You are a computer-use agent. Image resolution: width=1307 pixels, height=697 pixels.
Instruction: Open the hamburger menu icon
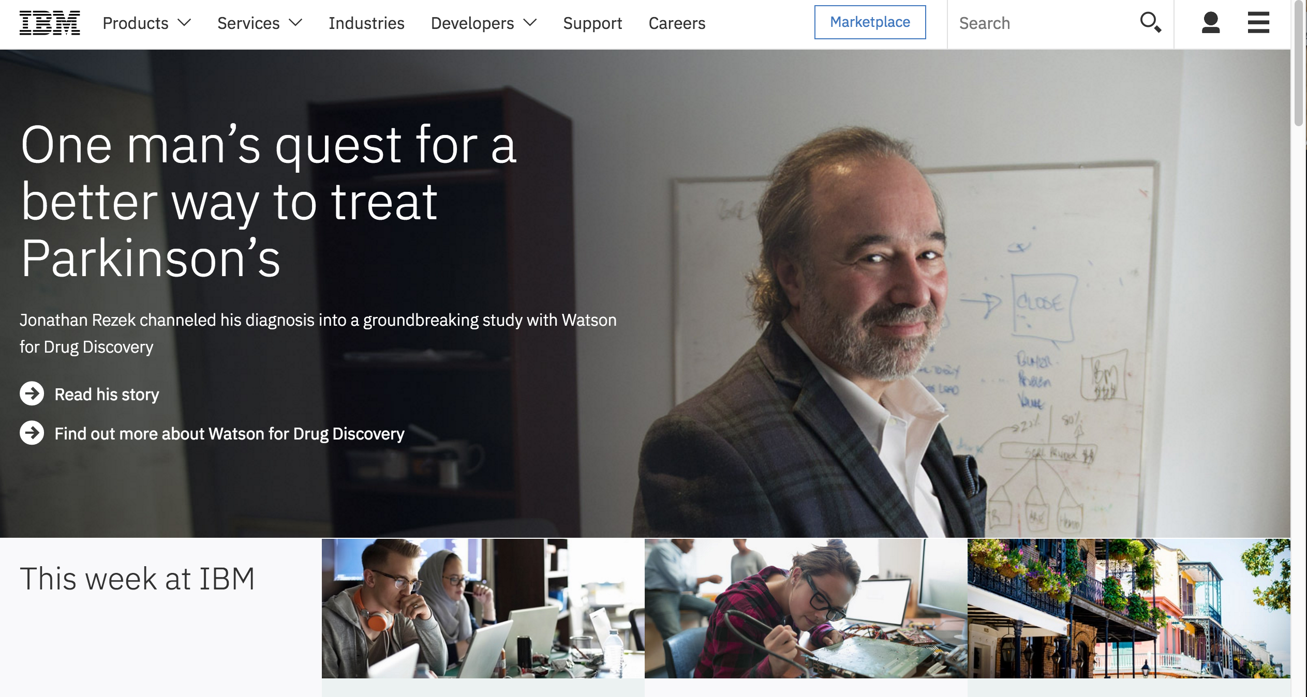pyautogui.click(x=1258, y=22)
